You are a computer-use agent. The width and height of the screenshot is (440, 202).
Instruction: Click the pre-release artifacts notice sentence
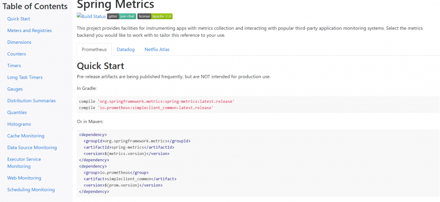[174, 77]
